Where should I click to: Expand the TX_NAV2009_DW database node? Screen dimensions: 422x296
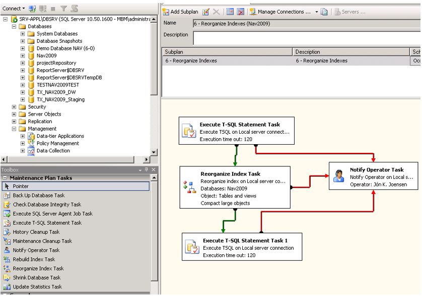click(x=23, y=92)
